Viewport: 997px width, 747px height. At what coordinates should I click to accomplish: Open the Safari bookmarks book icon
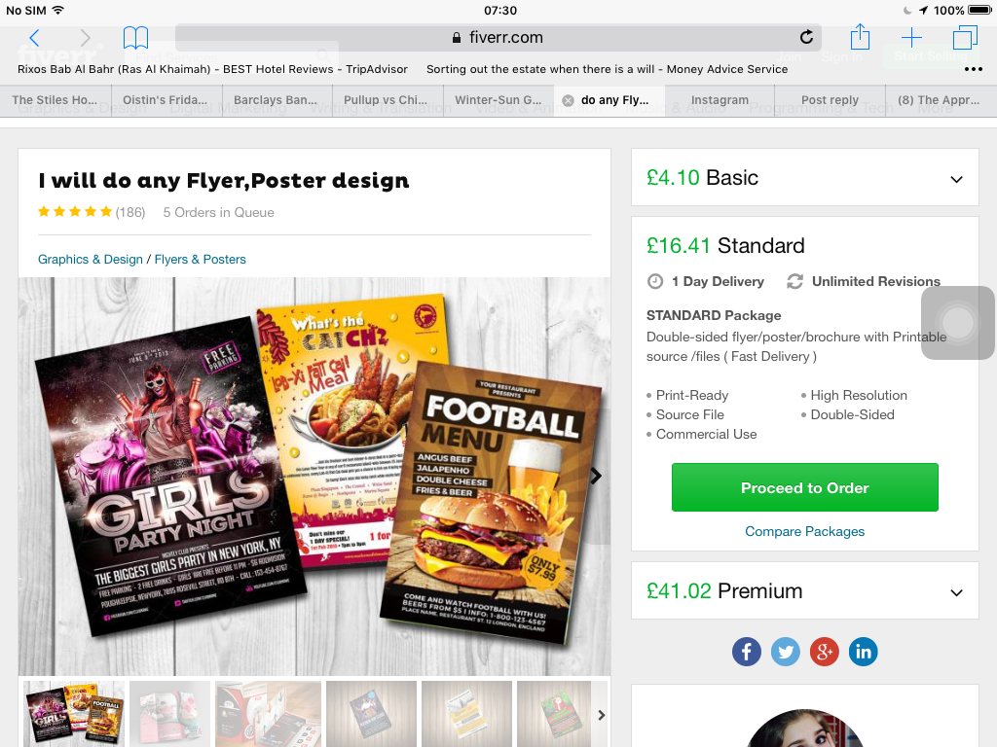point(135,38)
